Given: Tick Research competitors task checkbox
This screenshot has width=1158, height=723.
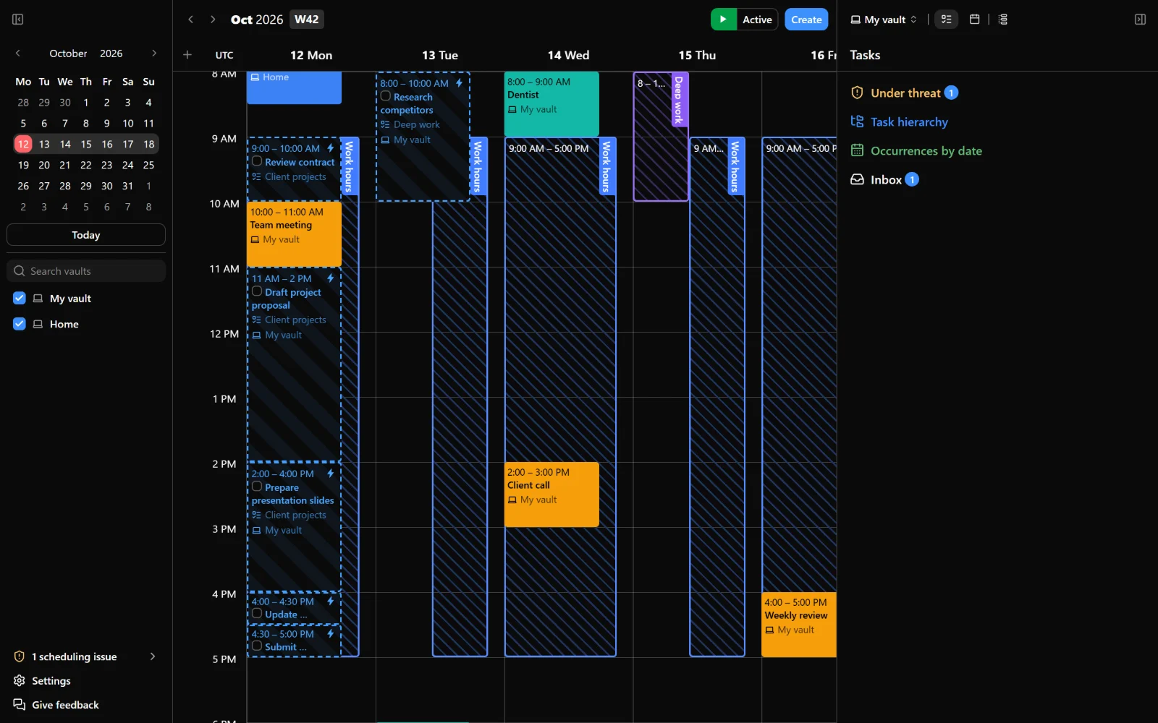Looking at the screenshot, I should [x=386, y=96].
